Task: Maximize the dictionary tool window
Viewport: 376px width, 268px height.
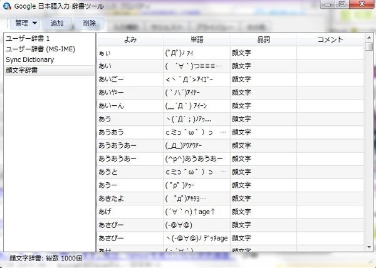Action: point(342,4)
